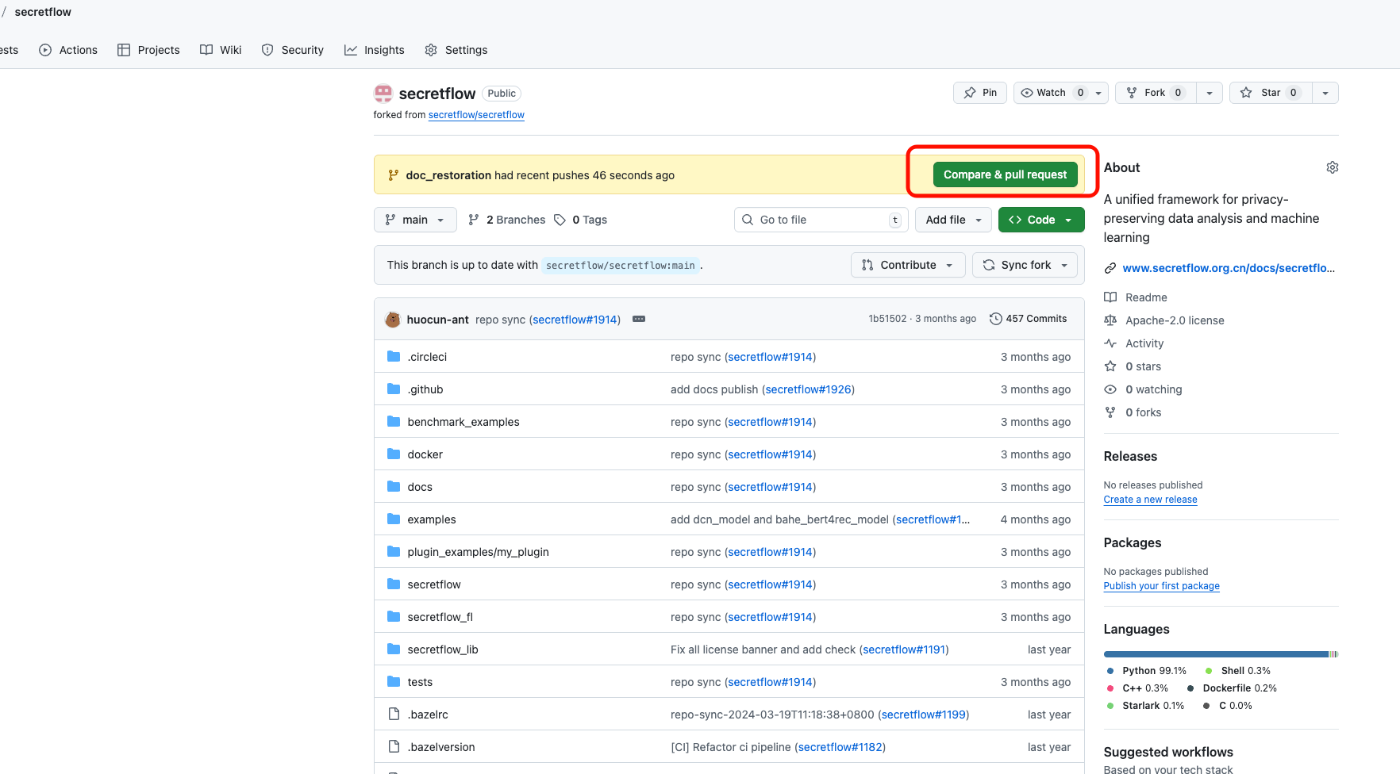Open the benchmark_examples folder
The width and height of the screenshot is (1400, 774).
tap(463, 422)
